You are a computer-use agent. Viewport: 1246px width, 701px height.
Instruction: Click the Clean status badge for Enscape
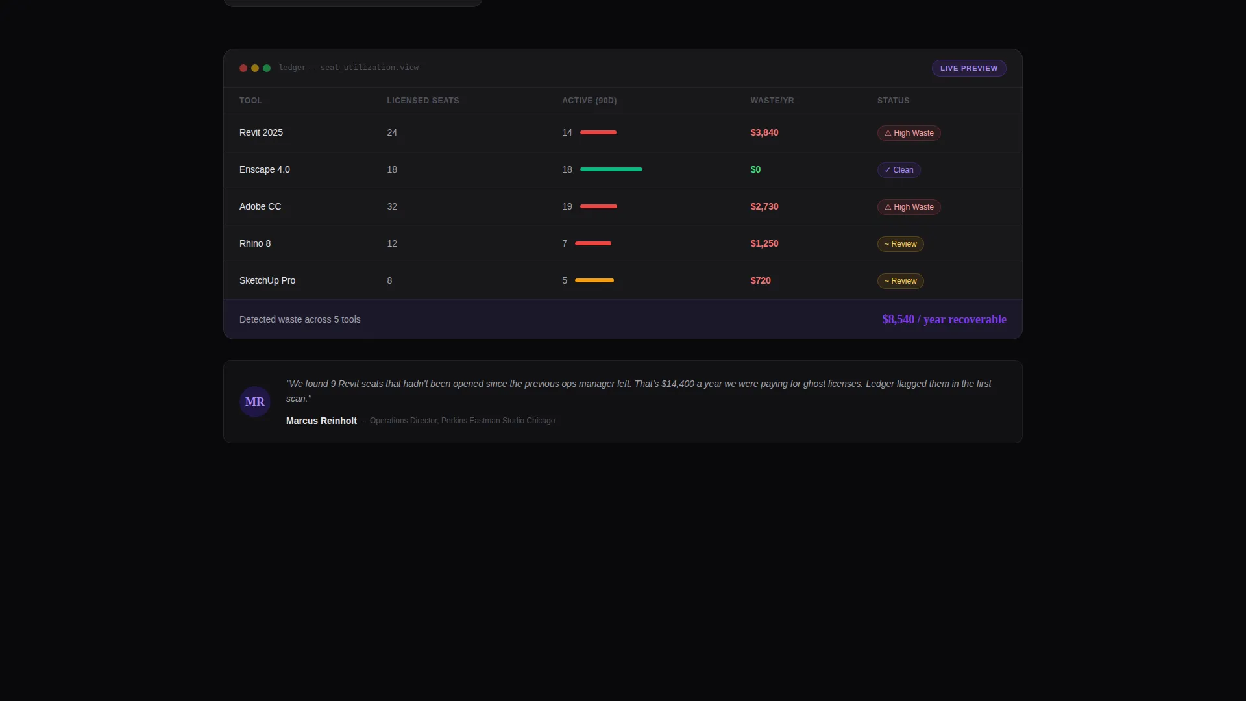(x=899, y=170)
